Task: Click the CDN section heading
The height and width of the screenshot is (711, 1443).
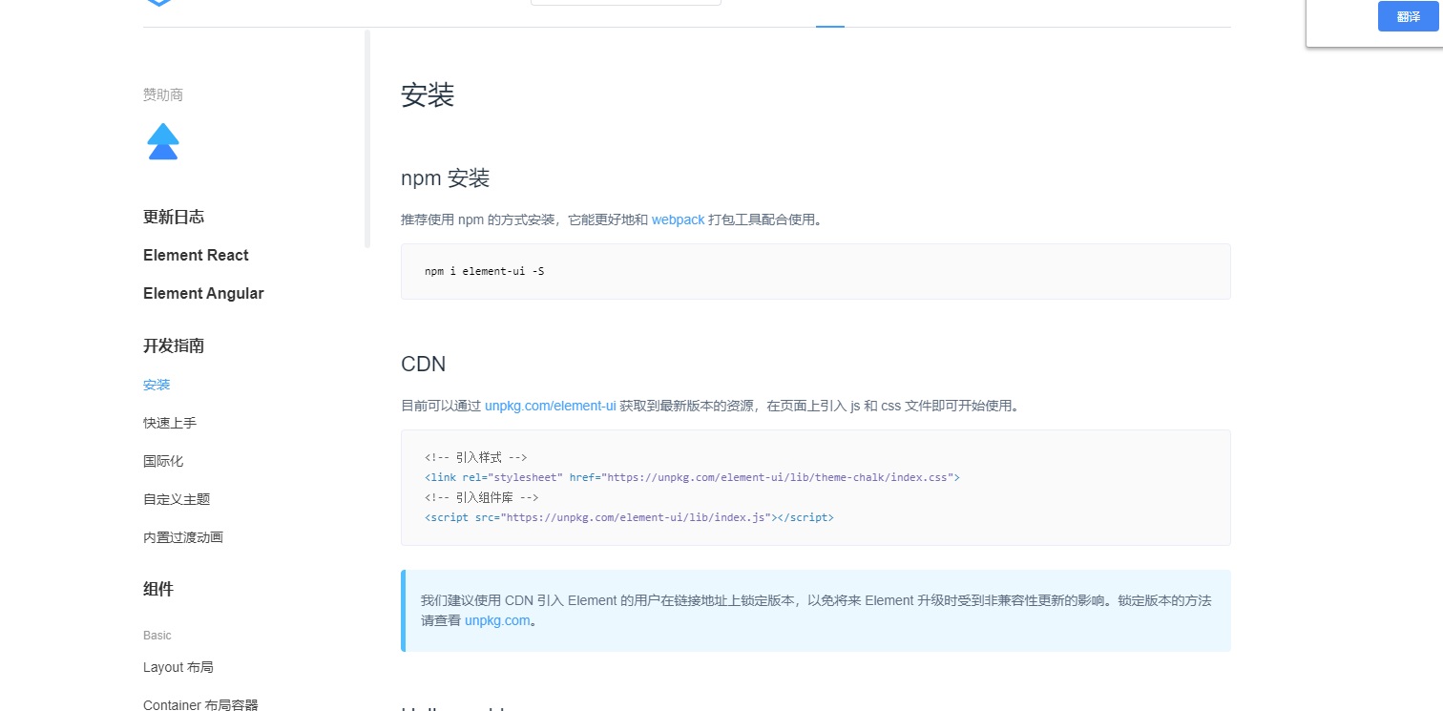Action: [424, 365]
